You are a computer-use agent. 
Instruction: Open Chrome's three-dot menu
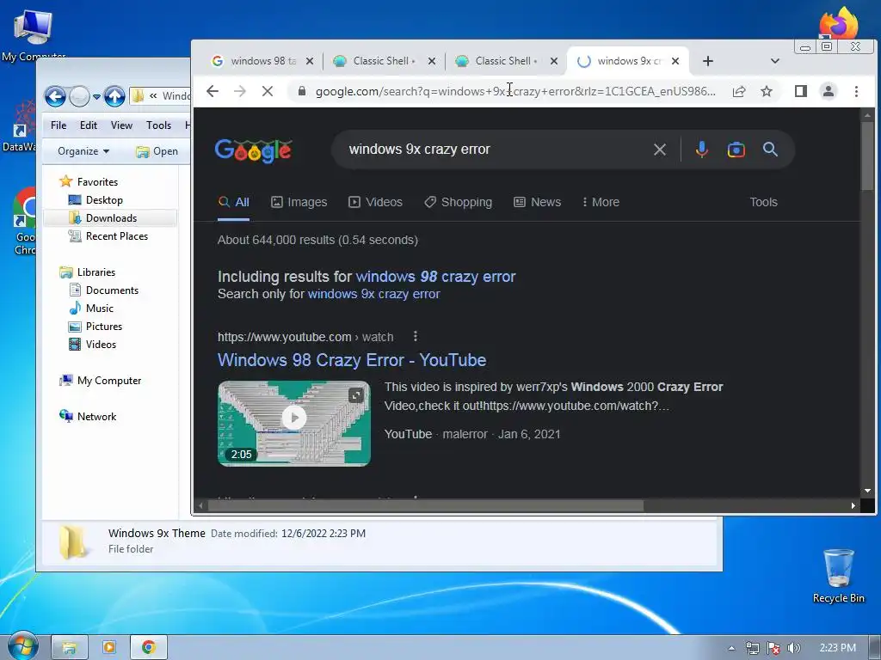[x=856, y=91]
